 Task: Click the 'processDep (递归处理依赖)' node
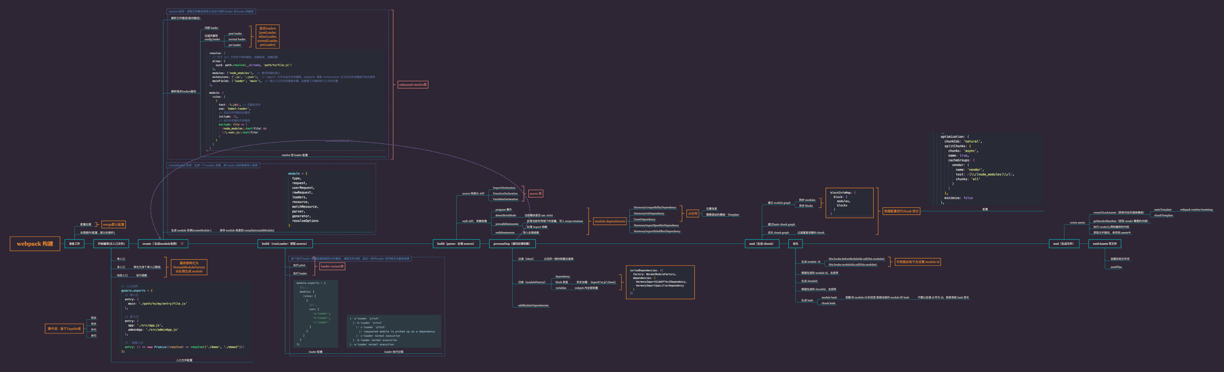[512, 244]
